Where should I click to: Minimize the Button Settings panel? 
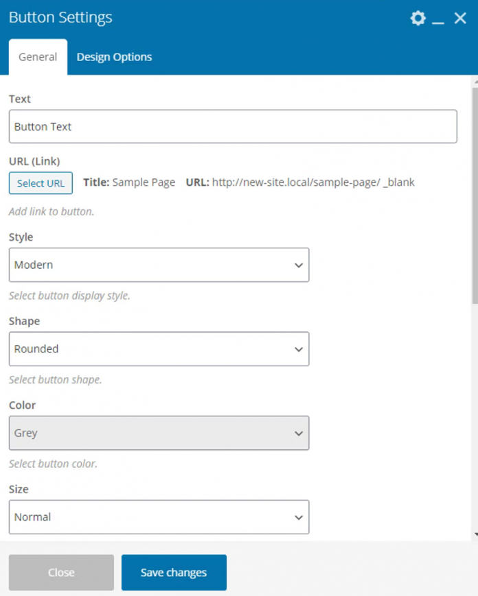tap(438, 23)
